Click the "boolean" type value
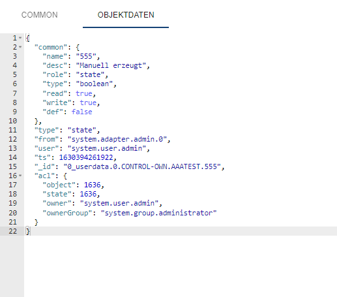This screenshot has height=297, width=337. [x=95, y=84]
